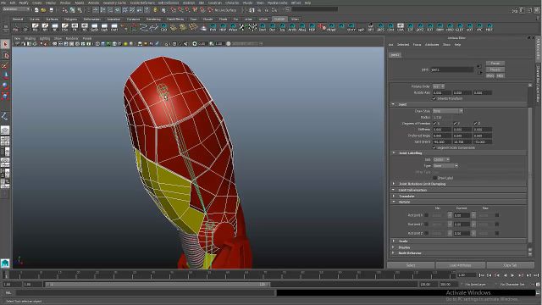Viewport: 542px width, 305px height.
Task: Click the playback range slider bar
Action: 158,285
